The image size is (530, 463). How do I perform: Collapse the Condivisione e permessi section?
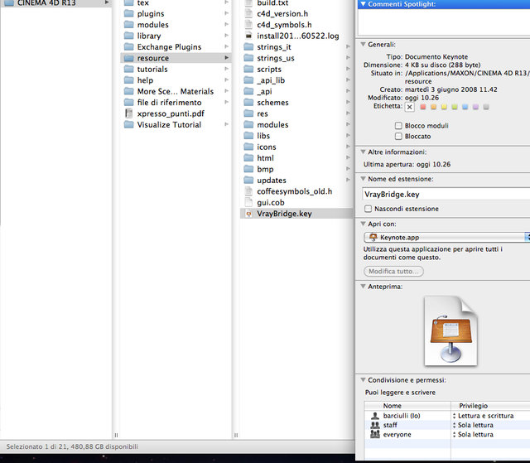point(364,380)
